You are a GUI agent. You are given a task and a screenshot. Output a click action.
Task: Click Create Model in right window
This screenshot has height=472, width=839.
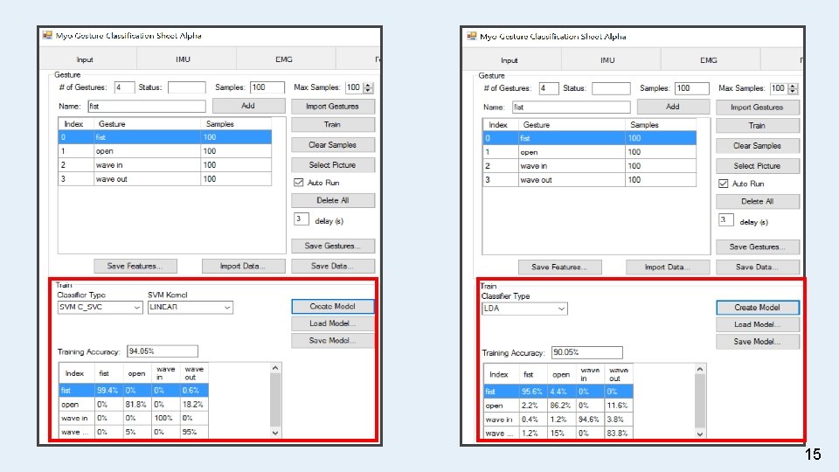[758, 308]
